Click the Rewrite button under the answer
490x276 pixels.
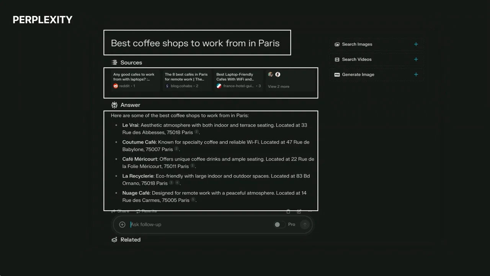pyautogui.click(x=147, y=211)
